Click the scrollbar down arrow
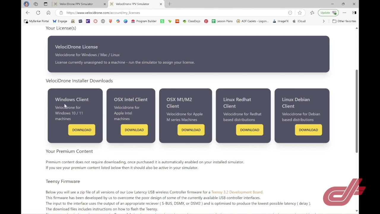Image resolution: width=380 pixels, height=214 pixels. [x=357, y=211]
